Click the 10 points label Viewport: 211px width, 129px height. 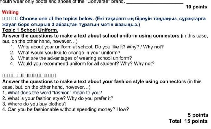[196, 7]
